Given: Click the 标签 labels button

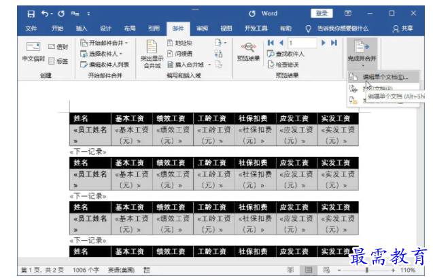Looking at the screenshot, I should click(x=58, y=61).
